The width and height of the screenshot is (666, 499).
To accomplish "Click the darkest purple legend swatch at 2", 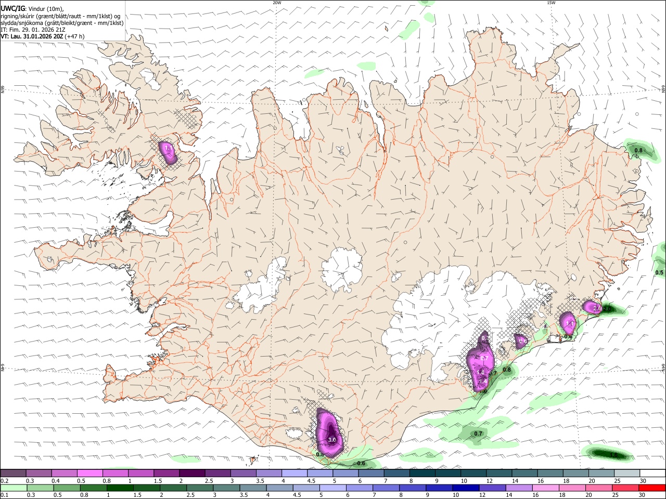I will 192,473.
